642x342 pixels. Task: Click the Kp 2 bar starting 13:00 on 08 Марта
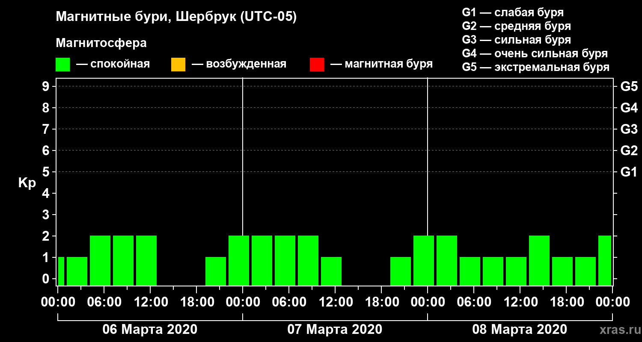(x=539, y=260)
